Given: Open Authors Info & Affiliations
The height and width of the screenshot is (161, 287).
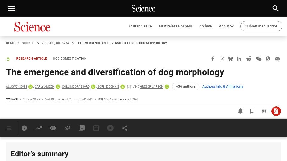Looking at the screenshot, I should click(x=222, y=86).
